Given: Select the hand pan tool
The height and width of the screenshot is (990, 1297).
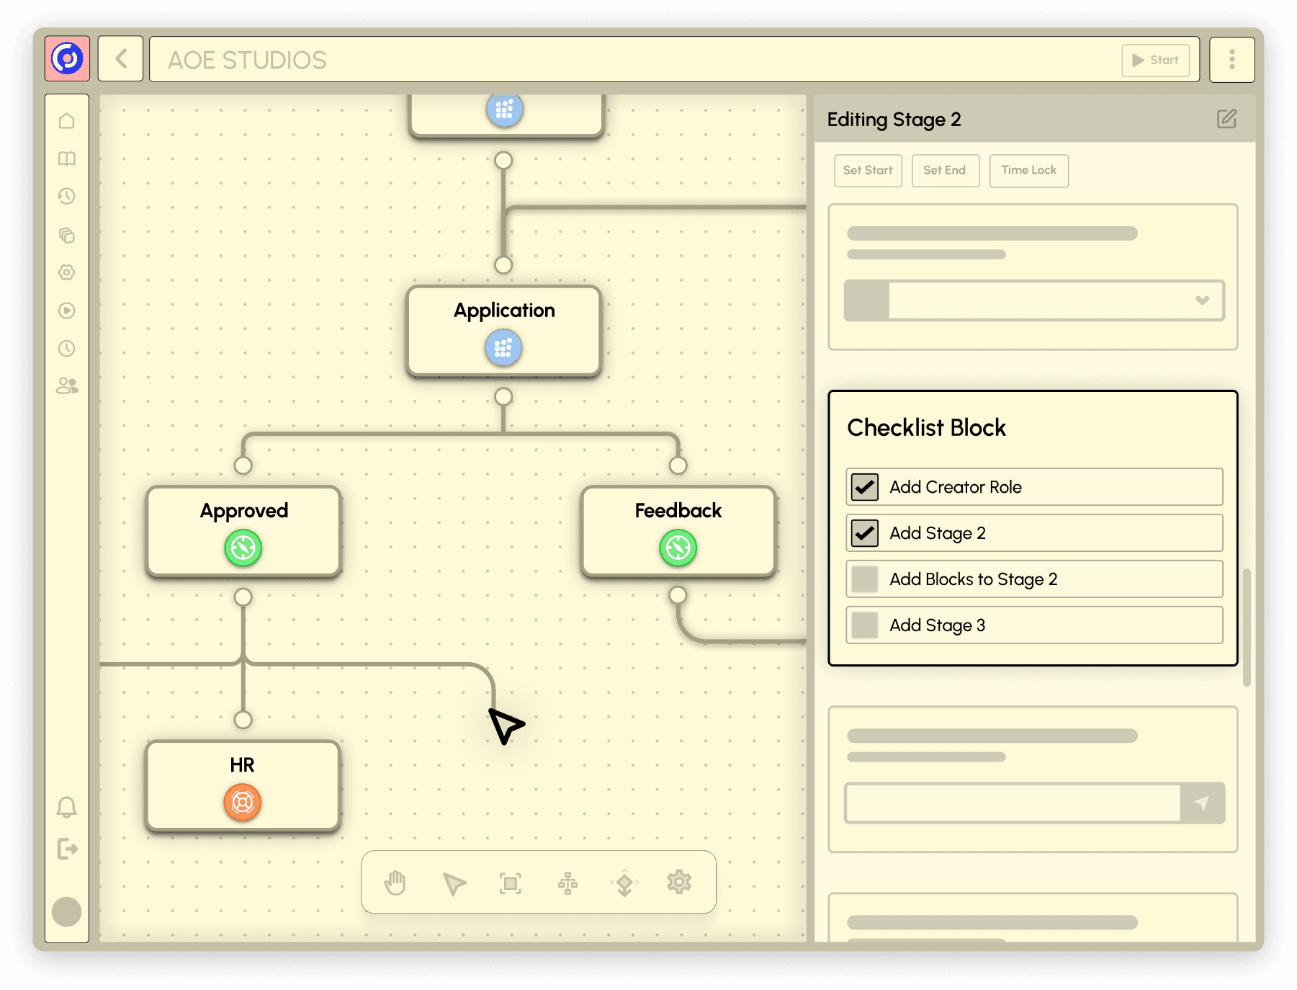Looking at the screenshot, I should click(395, 883).
